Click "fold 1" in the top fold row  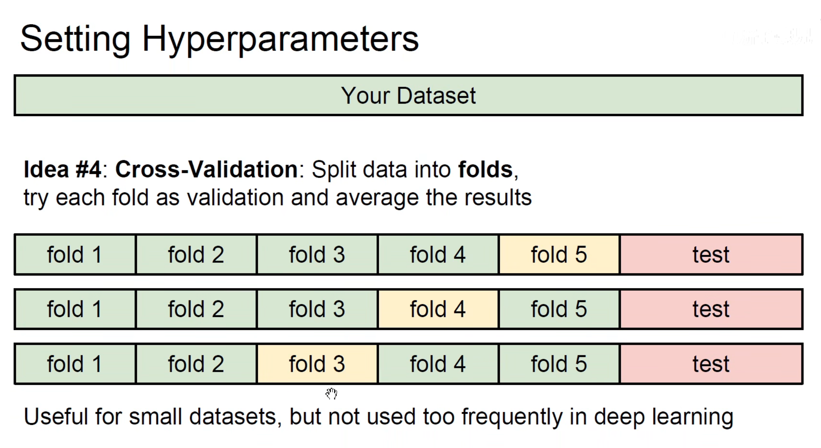(x=75, y=255)
